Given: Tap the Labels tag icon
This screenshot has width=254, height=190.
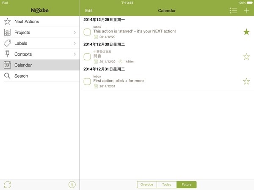Looking at the screenshot, I should point(7,43).
